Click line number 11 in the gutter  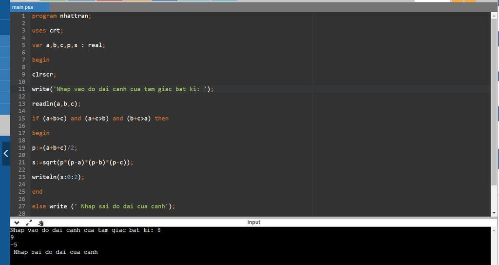pos(21,89)
